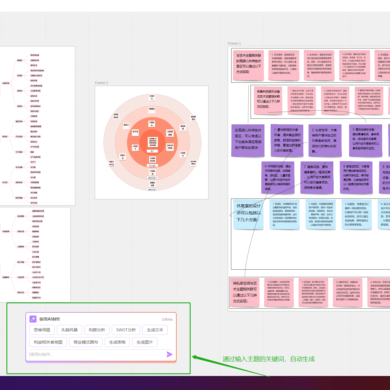Select pink note 将高科技娱乐设备与艺术主题相关联
The width and height of the screenshot is (390, 390).
pyautogui.click(x=268, y=100)
